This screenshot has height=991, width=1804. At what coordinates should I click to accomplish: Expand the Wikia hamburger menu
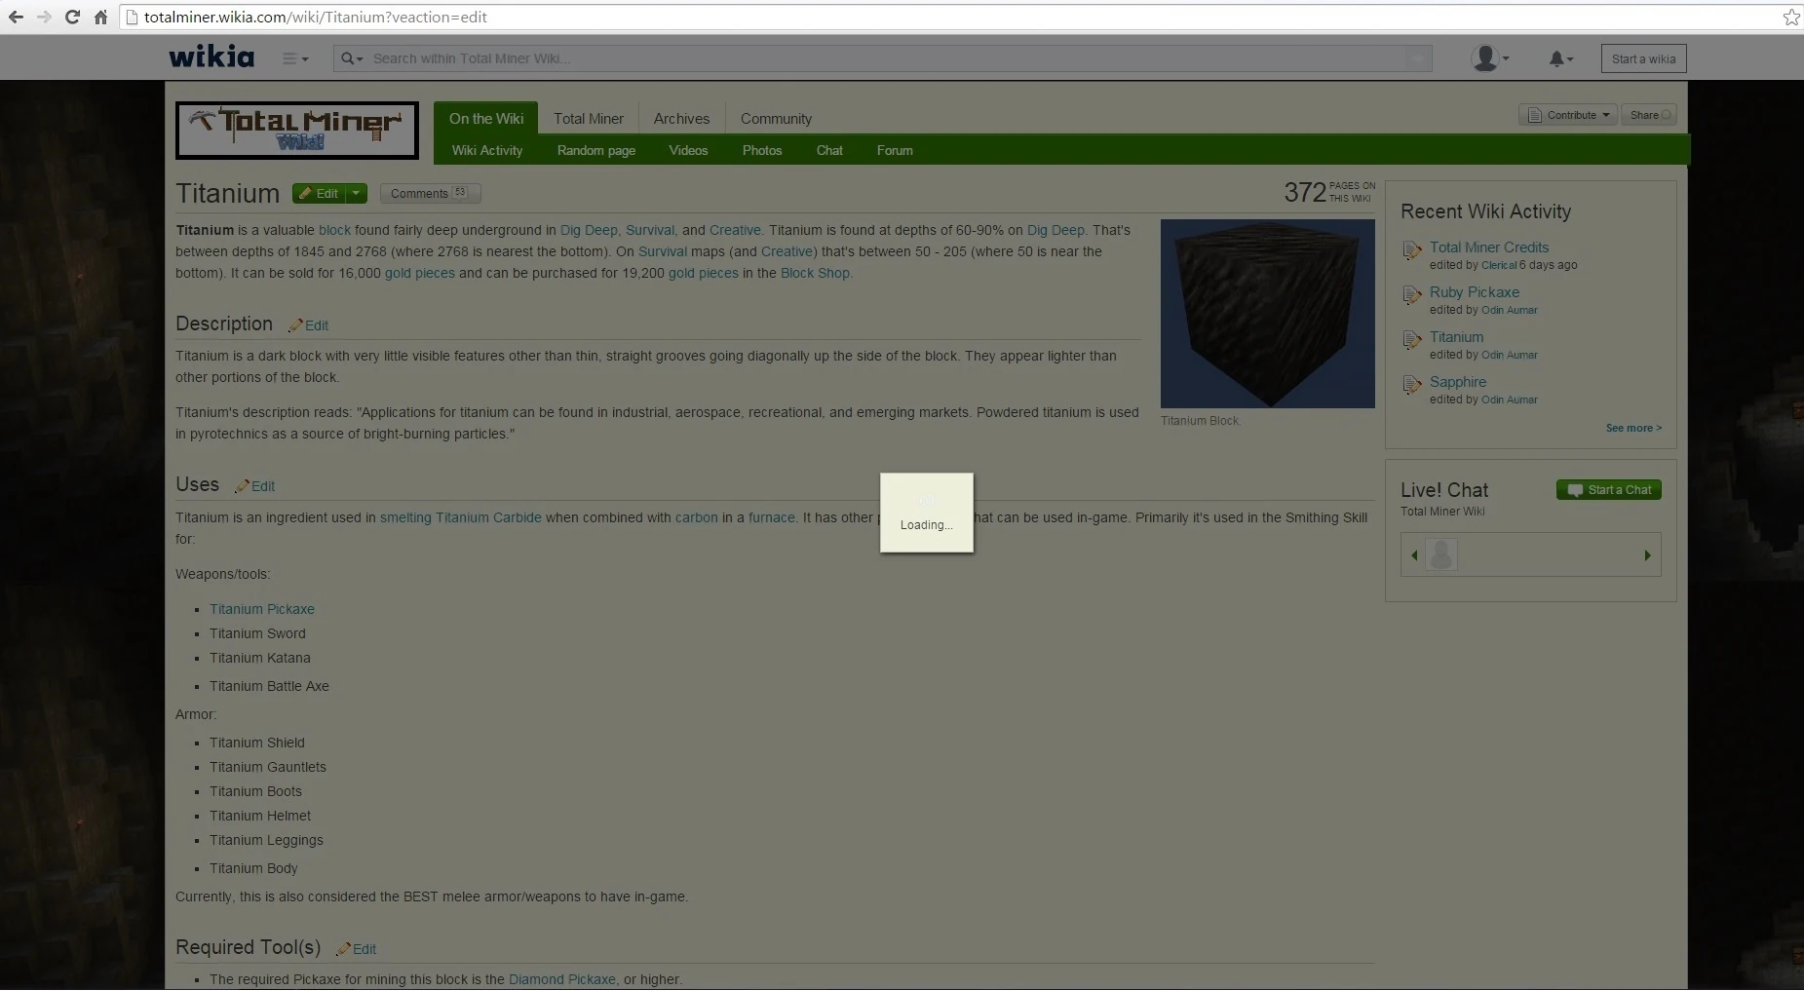pos(294,58)
